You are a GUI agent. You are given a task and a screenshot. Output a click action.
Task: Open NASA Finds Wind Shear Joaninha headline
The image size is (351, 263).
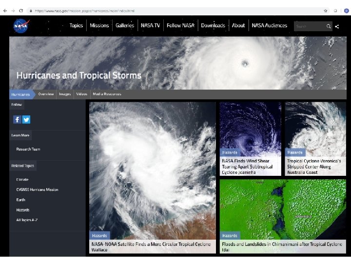coord(247,167)
